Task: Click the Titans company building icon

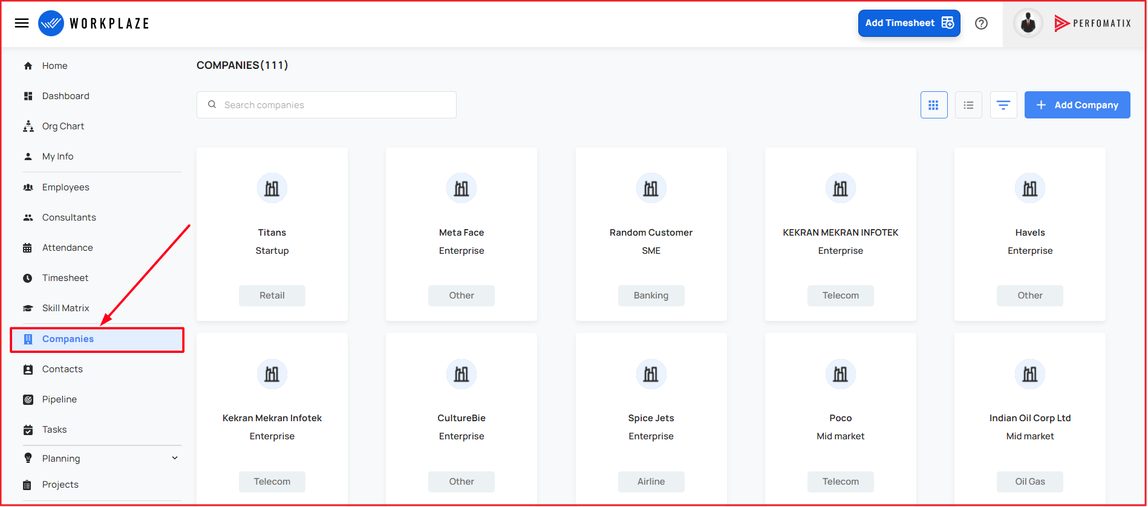Action: coord(272,189)
